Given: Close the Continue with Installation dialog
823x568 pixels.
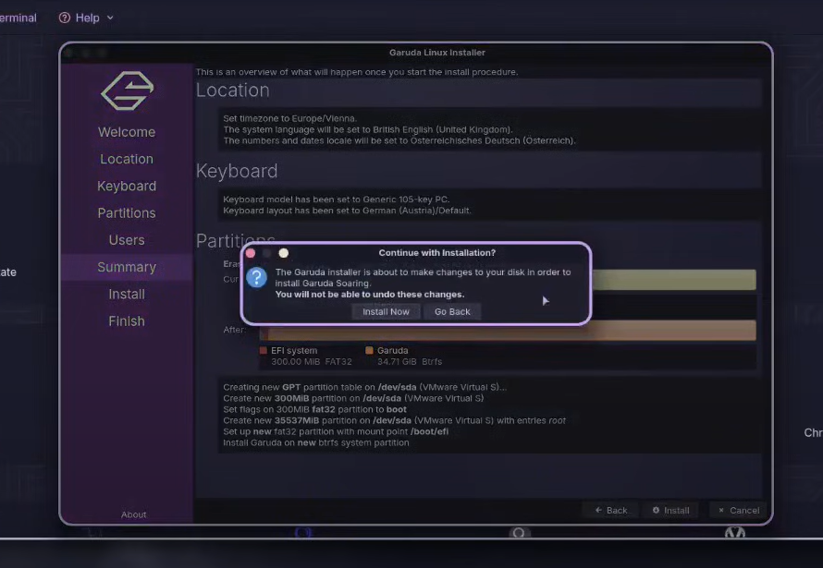Looking at the screenshot, I should [x=251, y=253].
